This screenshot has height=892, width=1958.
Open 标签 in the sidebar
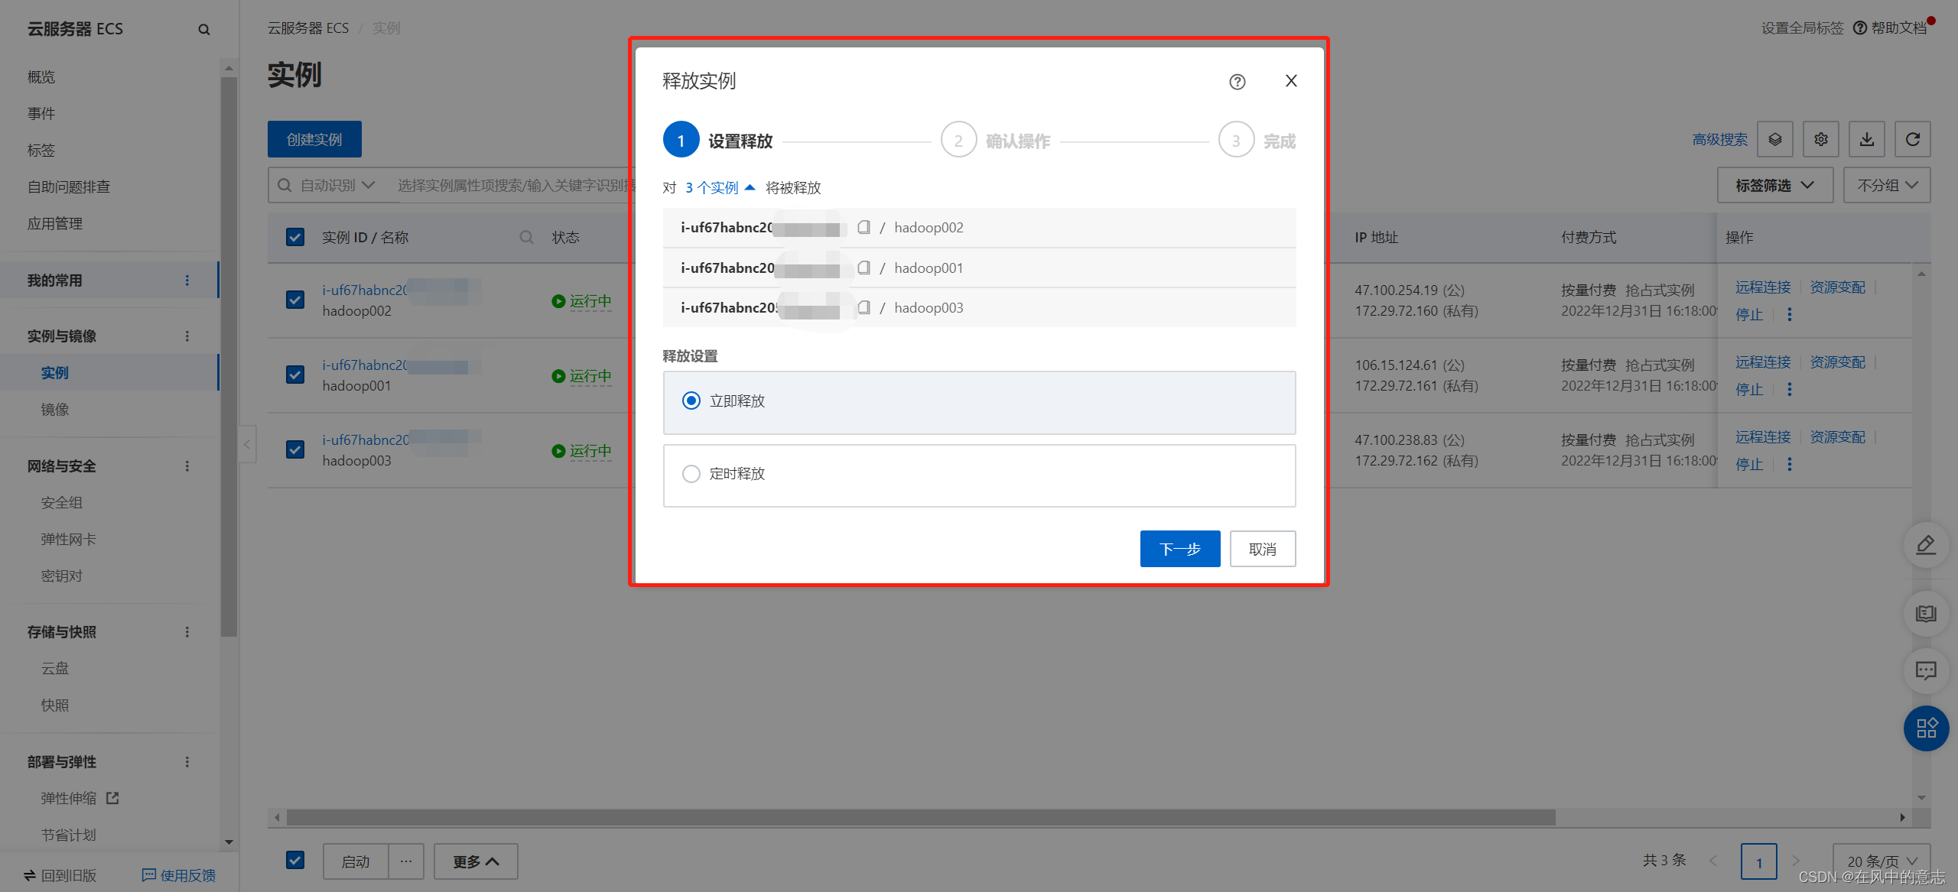pyautogui.click(x=41, y=151)
